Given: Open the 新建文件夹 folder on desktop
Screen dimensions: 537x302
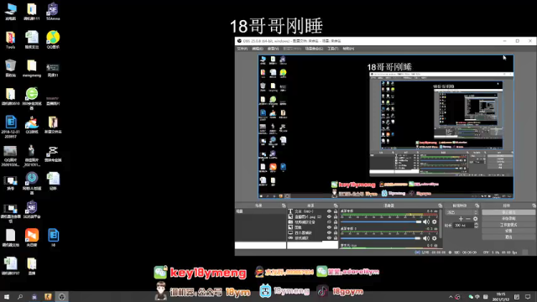Looking at the screenshot, I should pos(53,125).
